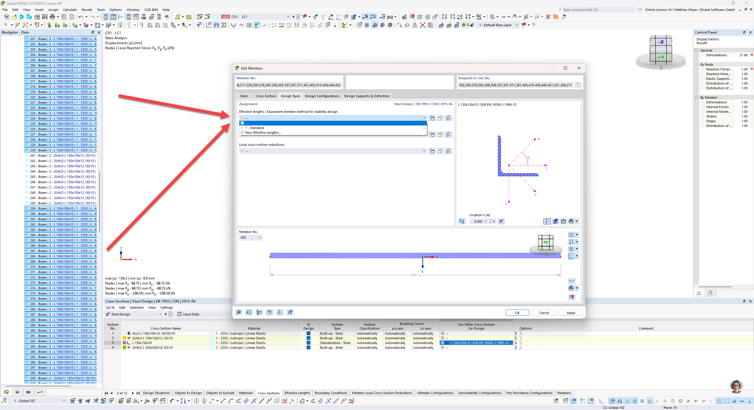Open the Boundary Conditions table tab
Viewport: 754px width, 410px height.
[x=331, y=393]
